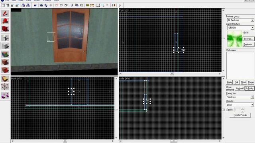Click the Hide Unselected Objects icon
Image resolution: width=255 pixels, height=143 pixels.
pyautogui.click(x=61, y=5)
